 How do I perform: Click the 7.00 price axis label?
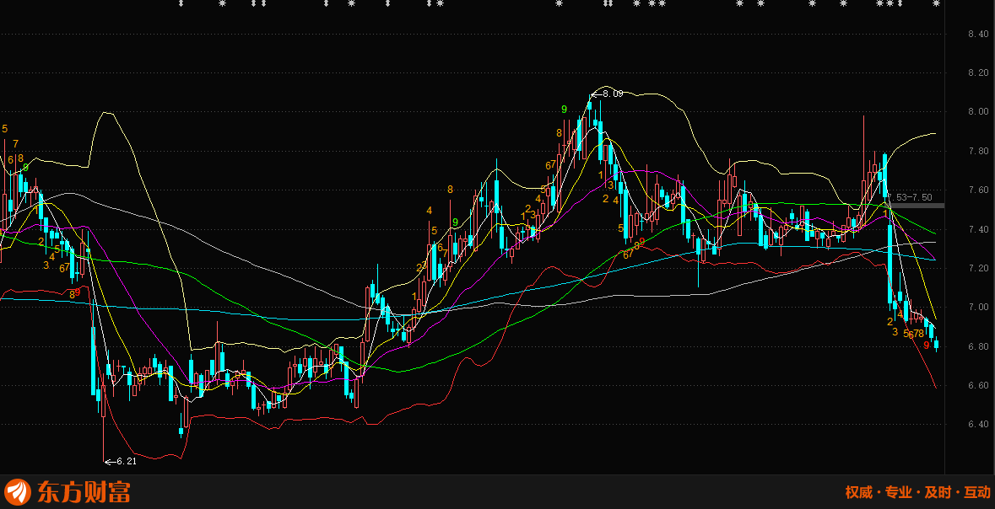(x=979, y=308)
